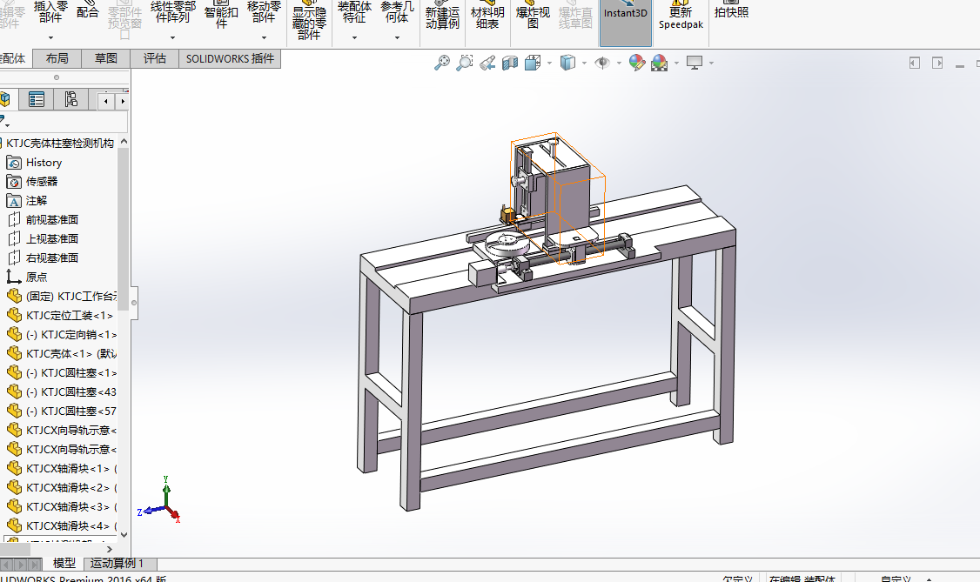Viewport: 980px width, 582px height.
Task: Open the Display Style dropdown arrow
Action: tap(584, 64)
